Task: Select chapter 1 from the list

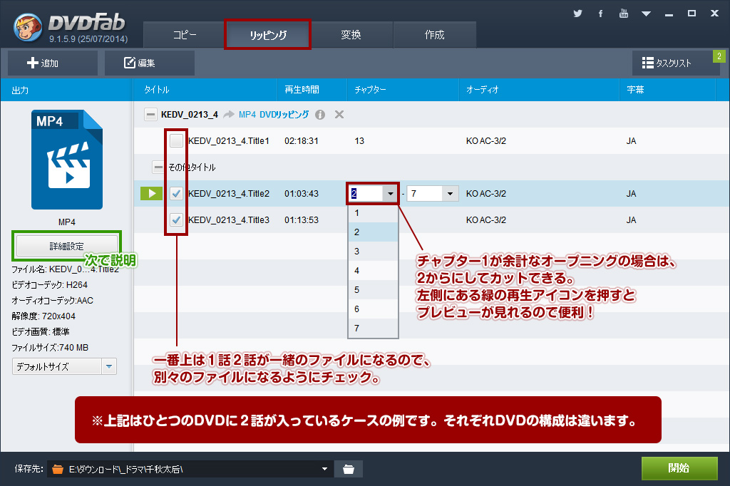Action: [x=374, y=213]
